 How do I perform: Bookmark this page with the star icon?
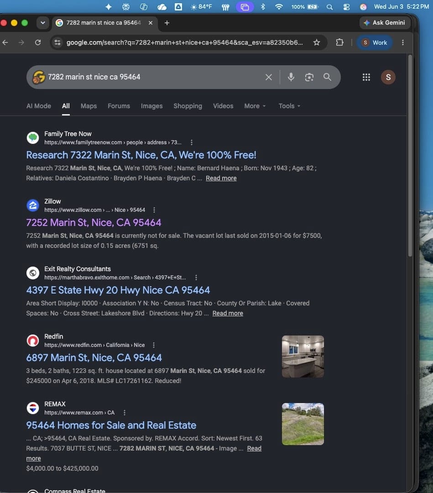point(317,42)
